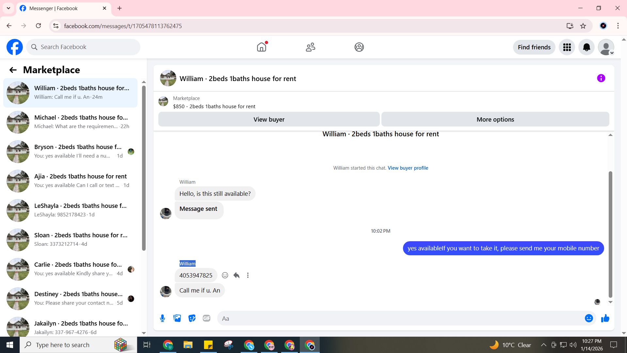The image size is (627, 353).
Task: Open the sticker picker icon
Action: (192, 318)
